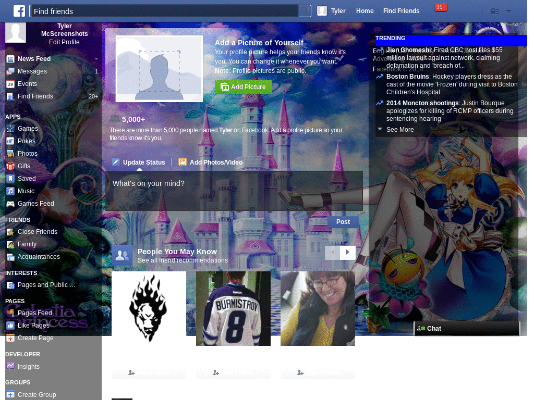Open the Pokes app icon

pos(10,141)
